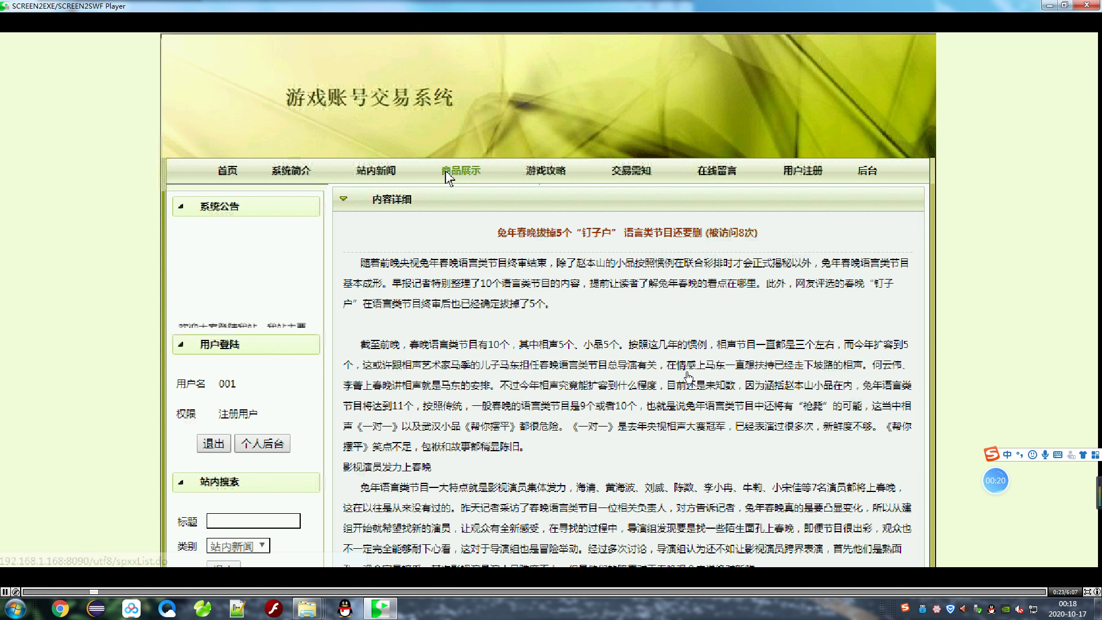
Task: Open the 系统简介 menu item
Action: point(291,170)
